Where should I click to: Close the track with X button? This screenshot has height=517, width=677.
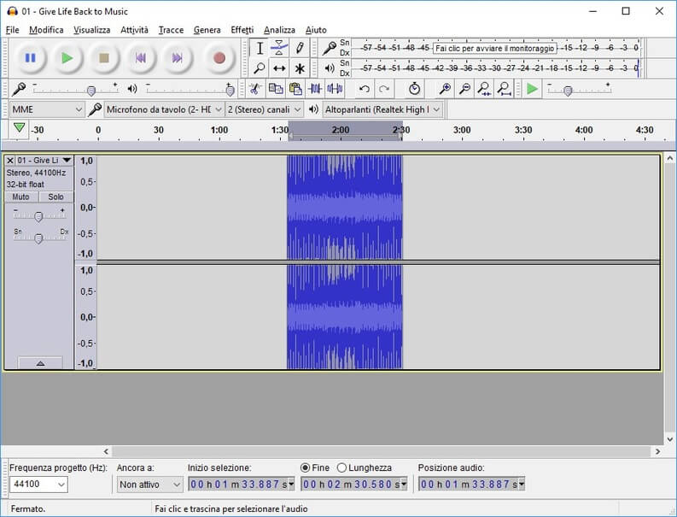point(10,161)
